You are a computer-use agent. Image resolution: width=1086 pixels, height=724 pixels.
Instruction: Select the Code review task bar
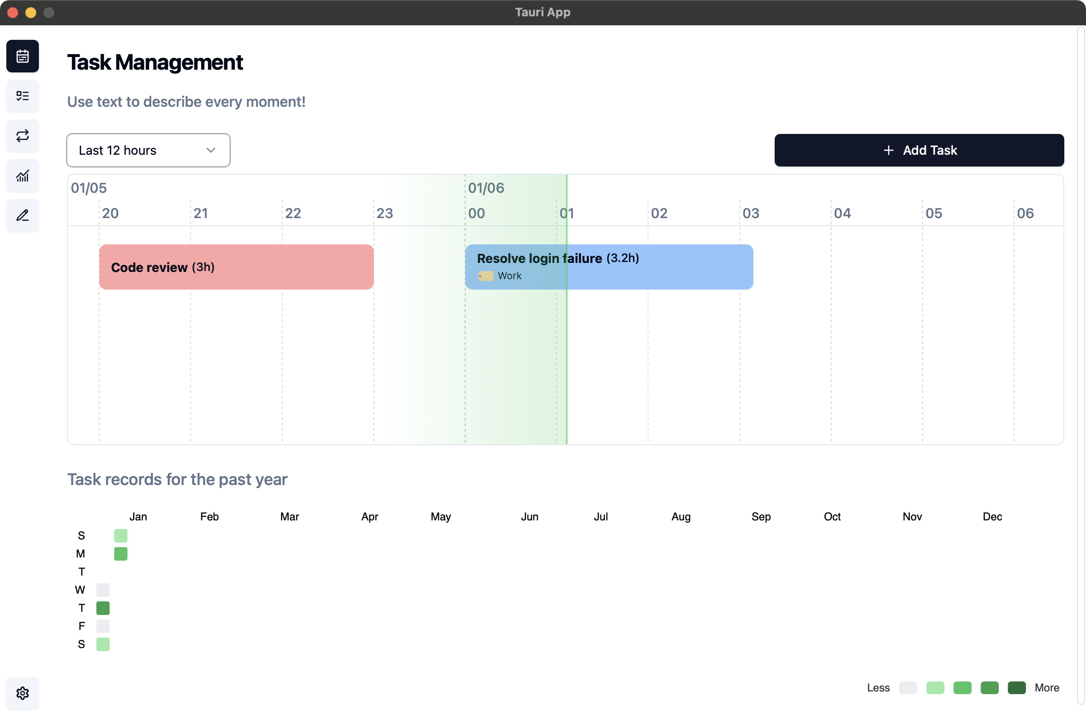(236, 267)
